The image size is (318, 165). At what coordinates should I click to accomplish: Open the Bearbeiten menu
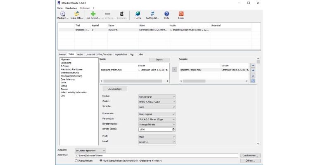coord(71,8)
